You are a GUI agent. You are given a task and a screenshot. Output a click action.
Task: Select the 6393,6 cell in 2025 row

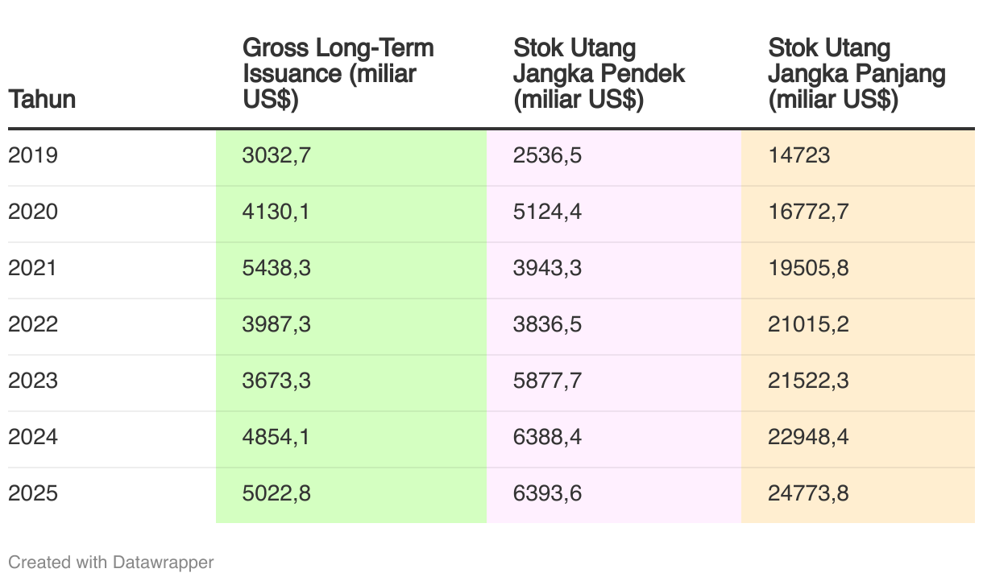547,493
